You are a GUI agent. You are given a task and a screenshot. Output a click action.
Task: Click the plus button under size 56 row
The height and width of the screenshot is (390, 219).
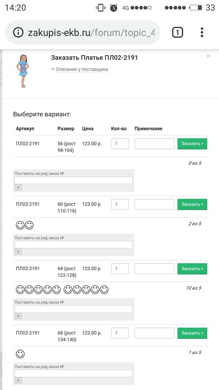coord(18,187)
